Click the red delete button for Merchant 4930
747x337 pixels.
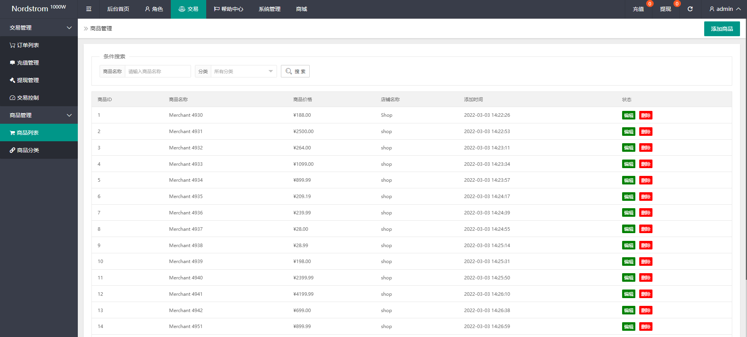tap(645, 115)
